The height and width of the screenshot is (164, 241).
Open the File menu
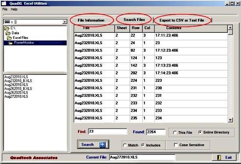point(5,9)
